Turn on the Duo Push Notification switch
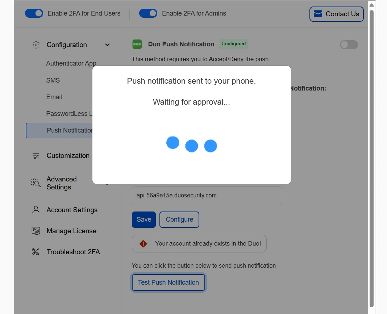 click(349, 45)
